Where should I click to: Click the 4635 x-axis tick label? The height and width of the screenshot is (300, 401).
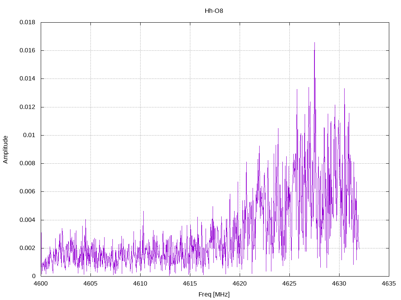(389, 284)
